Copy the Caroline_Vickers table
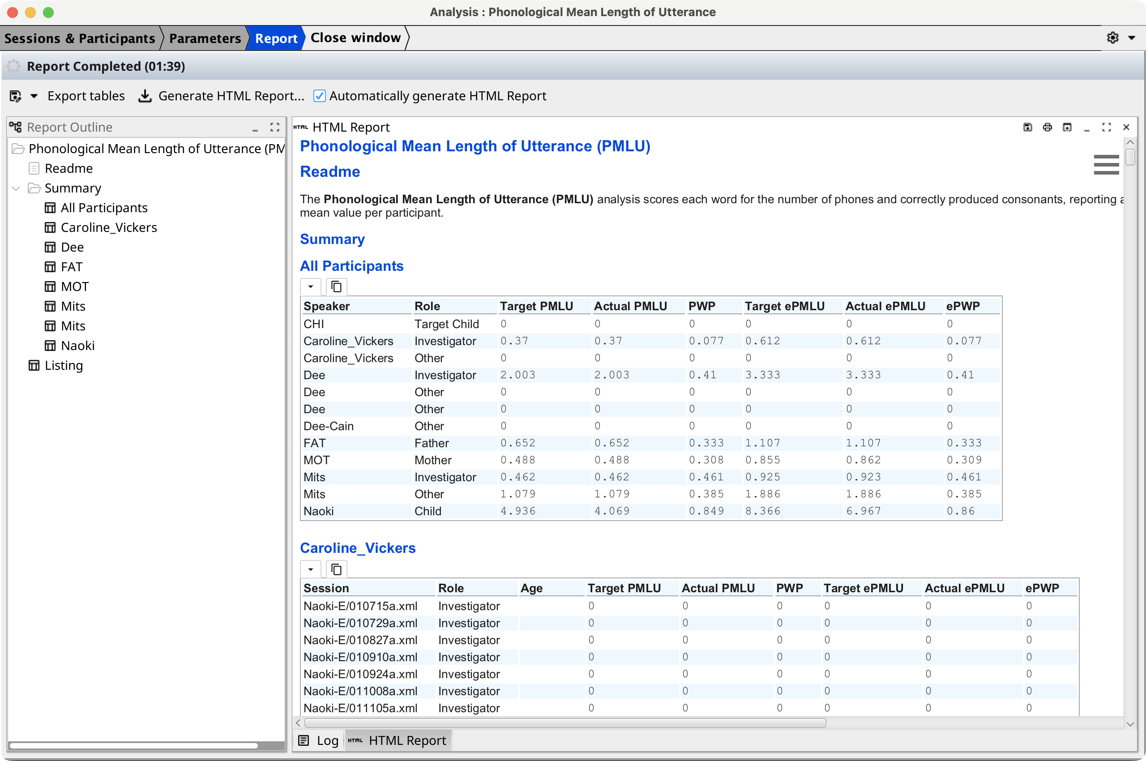Screen dimensions: 1146x761 pos(336,569)
